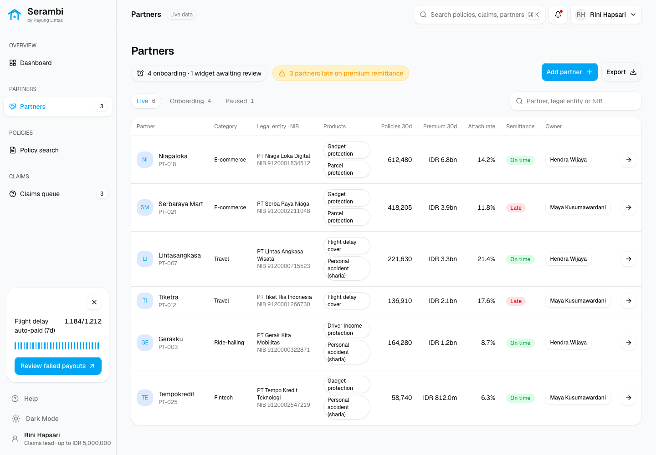Switch to the Live tab

146,101
